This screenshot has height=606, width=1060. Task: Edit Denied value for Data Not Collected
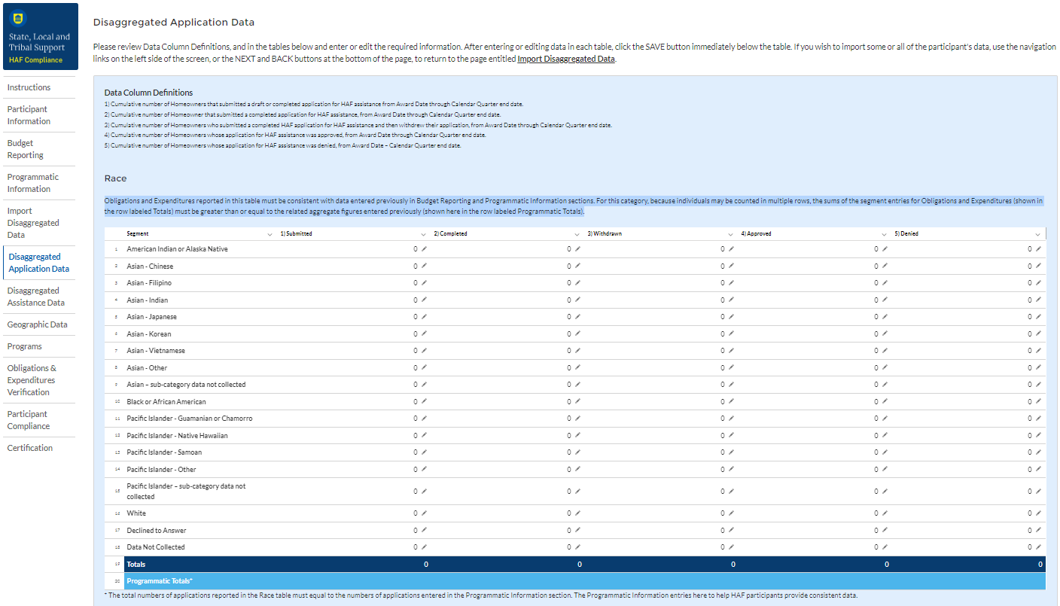(x=1038, y=547)
